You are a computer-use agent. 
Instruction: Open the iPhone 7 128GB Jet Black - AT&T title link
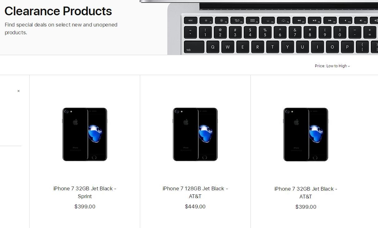pos(195,192)
